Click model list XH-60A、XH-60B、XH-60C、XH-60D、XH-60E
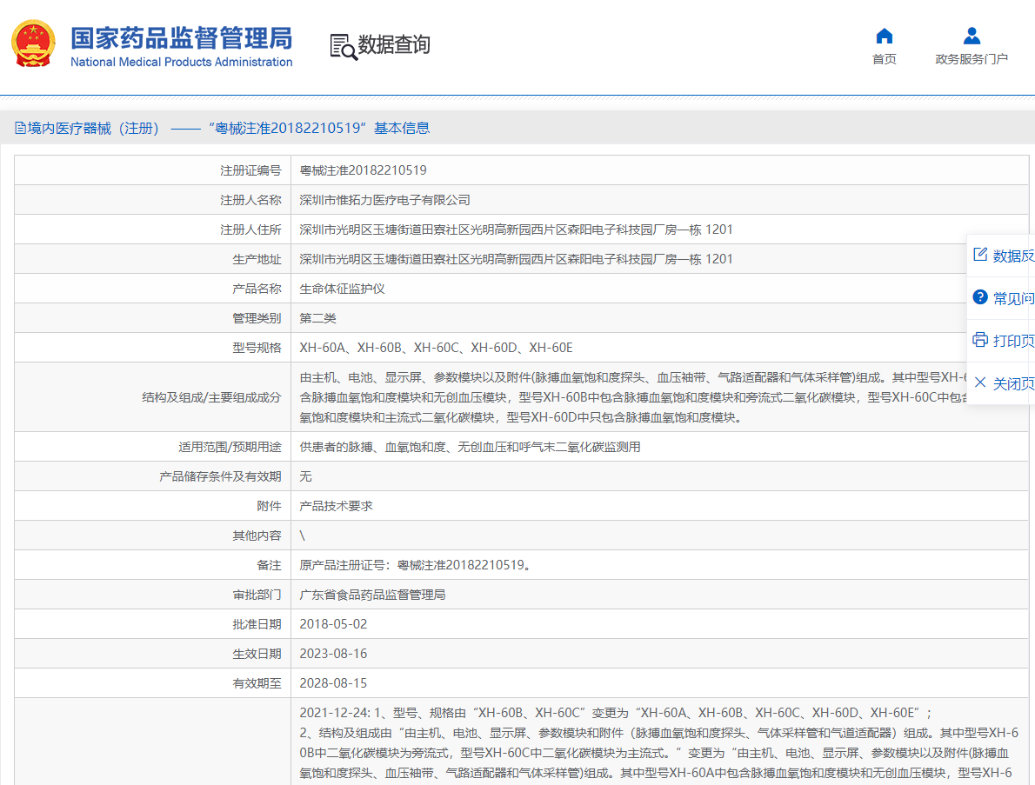The image size is (1035, 785). pyautogui.click(x=437, y=348)
